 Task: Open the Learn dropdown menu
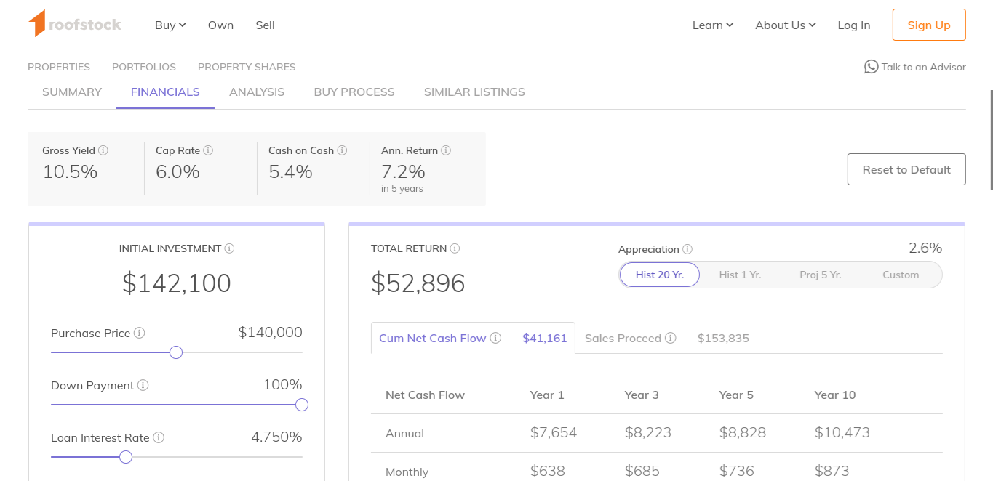pyautogui.click(x=712, y=25)
